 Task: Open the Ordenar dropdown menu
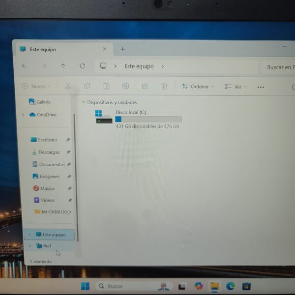198,87
